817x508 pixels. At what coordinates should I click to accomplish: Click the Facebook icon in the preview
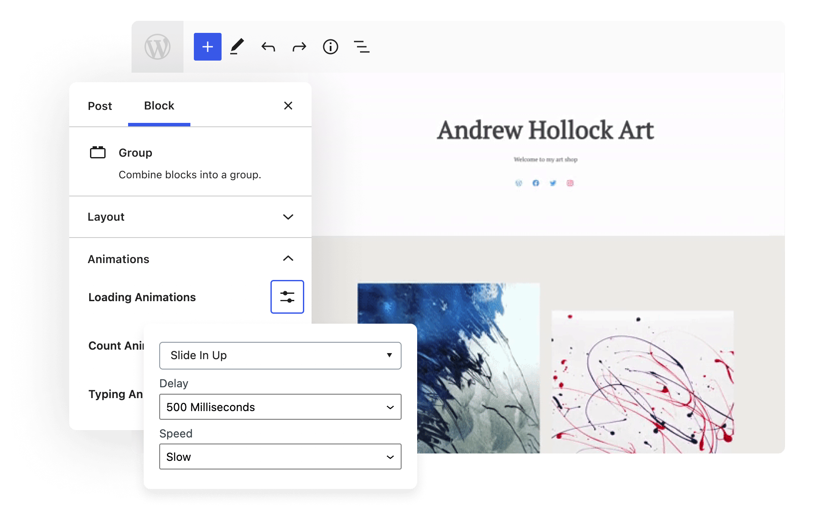point(536,183)
